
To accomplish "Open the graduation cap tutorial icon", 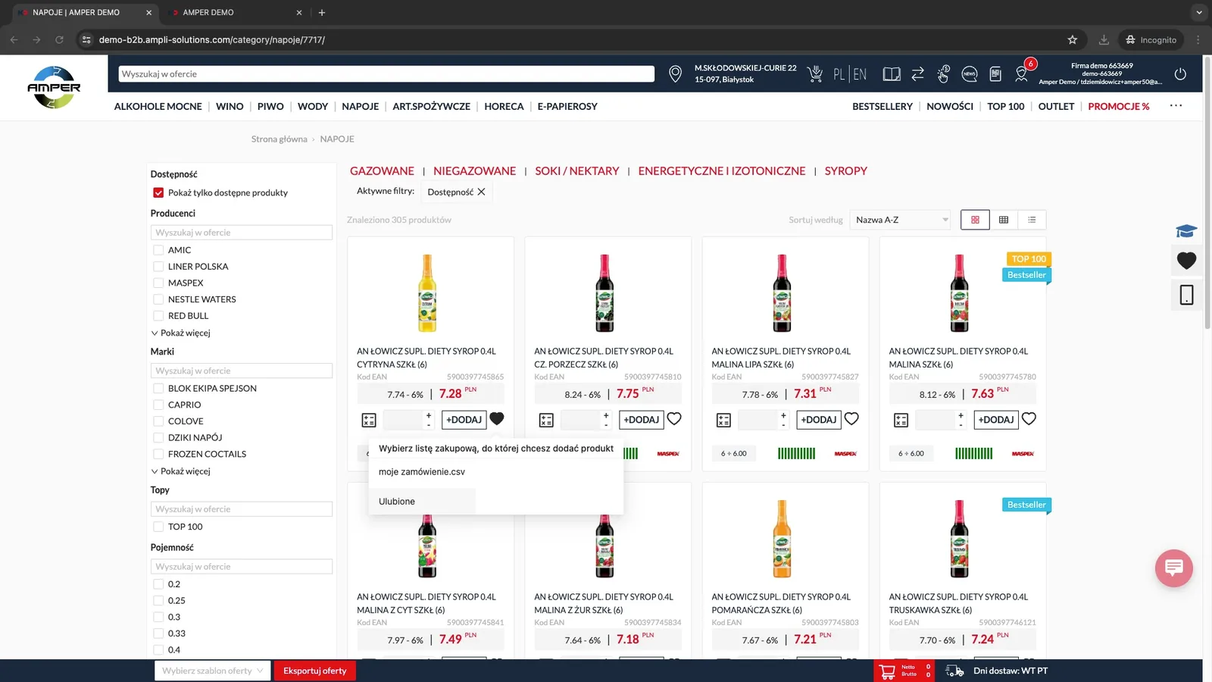I will coord(1186,231).
